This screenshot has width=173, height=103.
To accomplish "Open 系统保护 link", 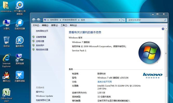I will point(40,45).
